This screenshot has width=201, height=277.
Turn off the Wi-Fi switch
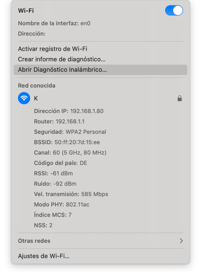point(174,10)
